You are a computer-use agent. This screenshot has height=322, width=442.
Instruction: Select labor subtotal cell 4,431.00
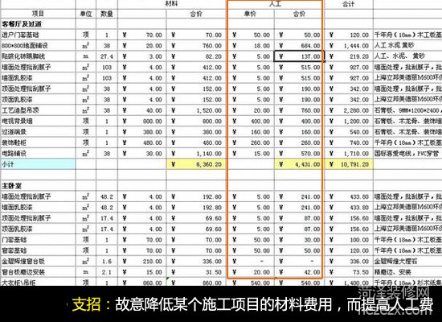coord(299,164)
